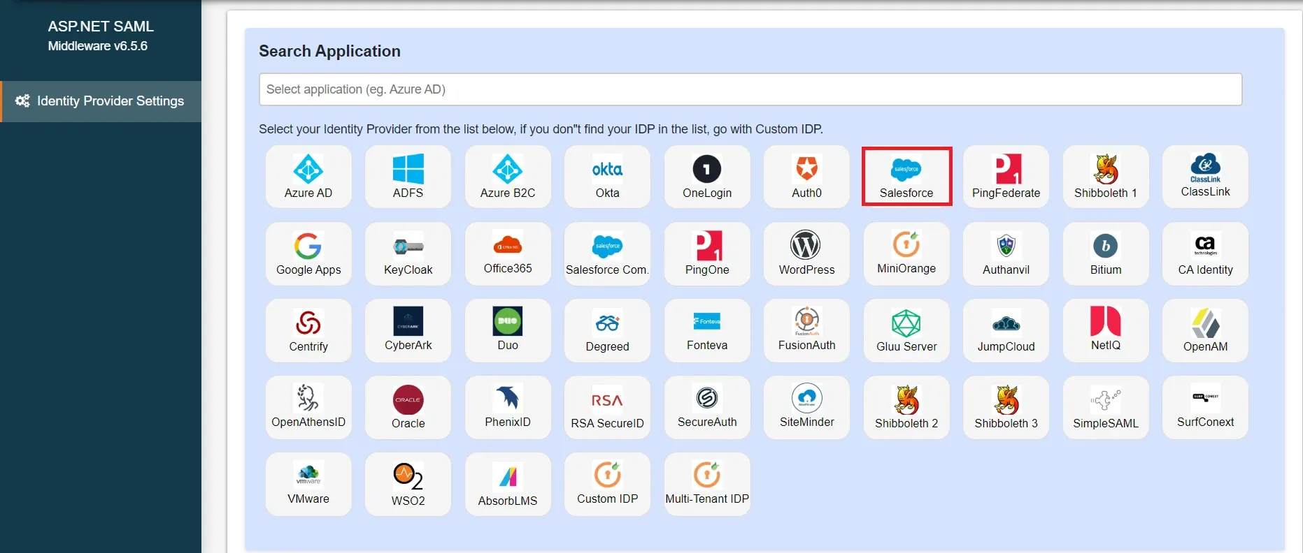Viewport: 1303px width, 553px height.
Task: Pick the AbsorbLMS provider tile
Action: pyautogui.click(x=508, y=484)
